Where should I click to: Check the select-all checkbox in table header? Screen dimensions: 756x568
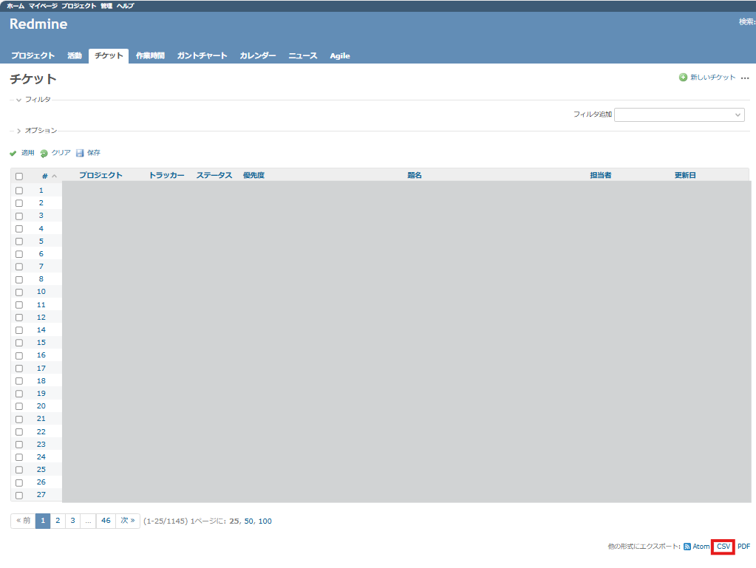pos(18,175)
